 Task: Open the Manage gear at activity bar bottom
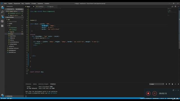2,95
